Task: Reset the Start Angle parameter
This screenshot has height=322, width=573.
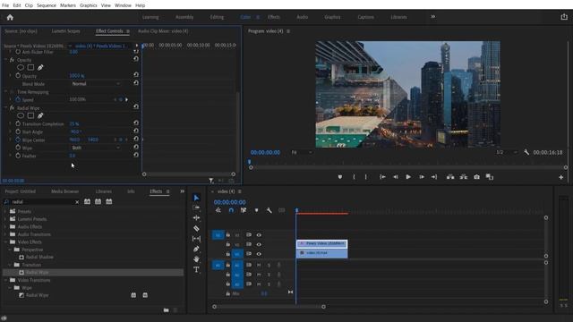Action: pos(136,131)
